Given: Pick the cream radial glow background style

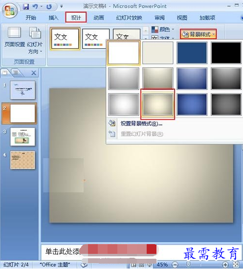Looking at the screenshot, I should pyautogui.click(x=157, y=104).
